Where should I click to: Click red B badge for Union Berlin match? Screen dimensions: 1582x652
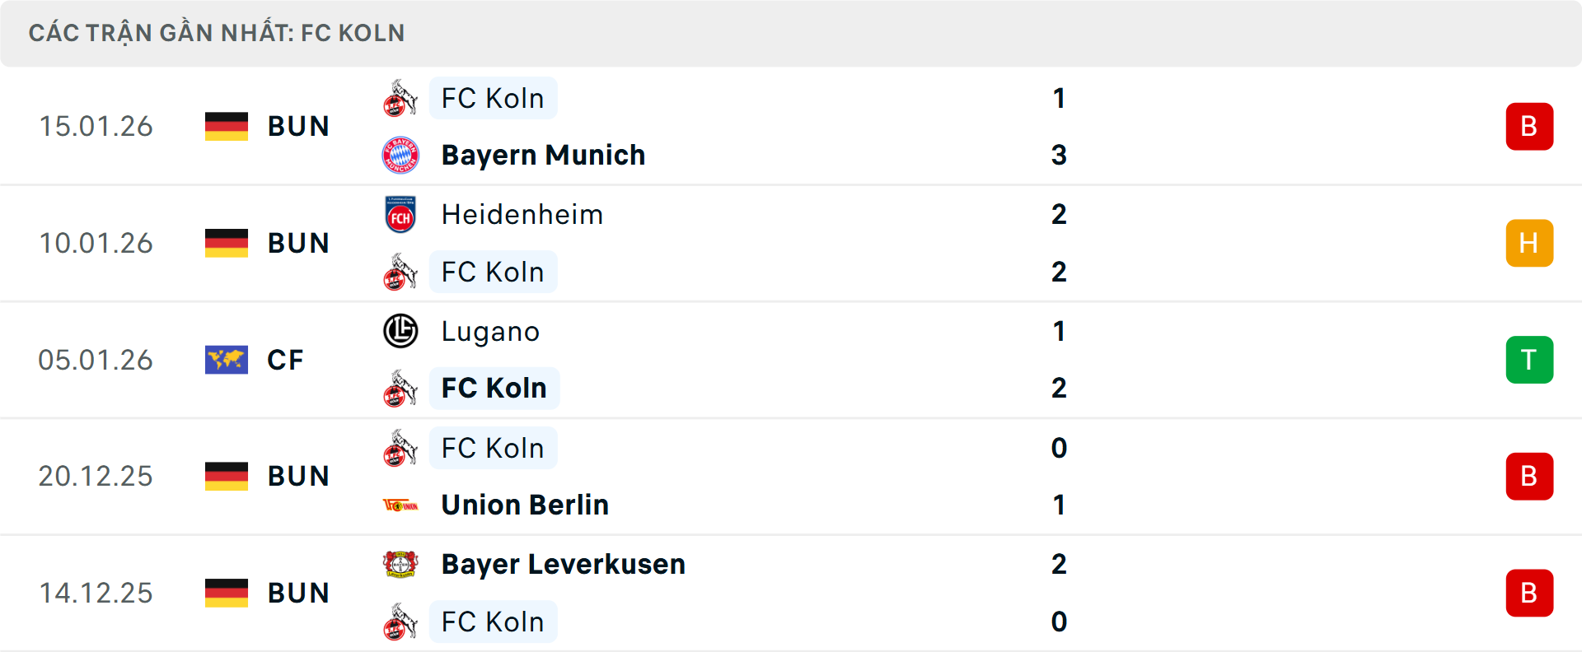coord(1529,477)
